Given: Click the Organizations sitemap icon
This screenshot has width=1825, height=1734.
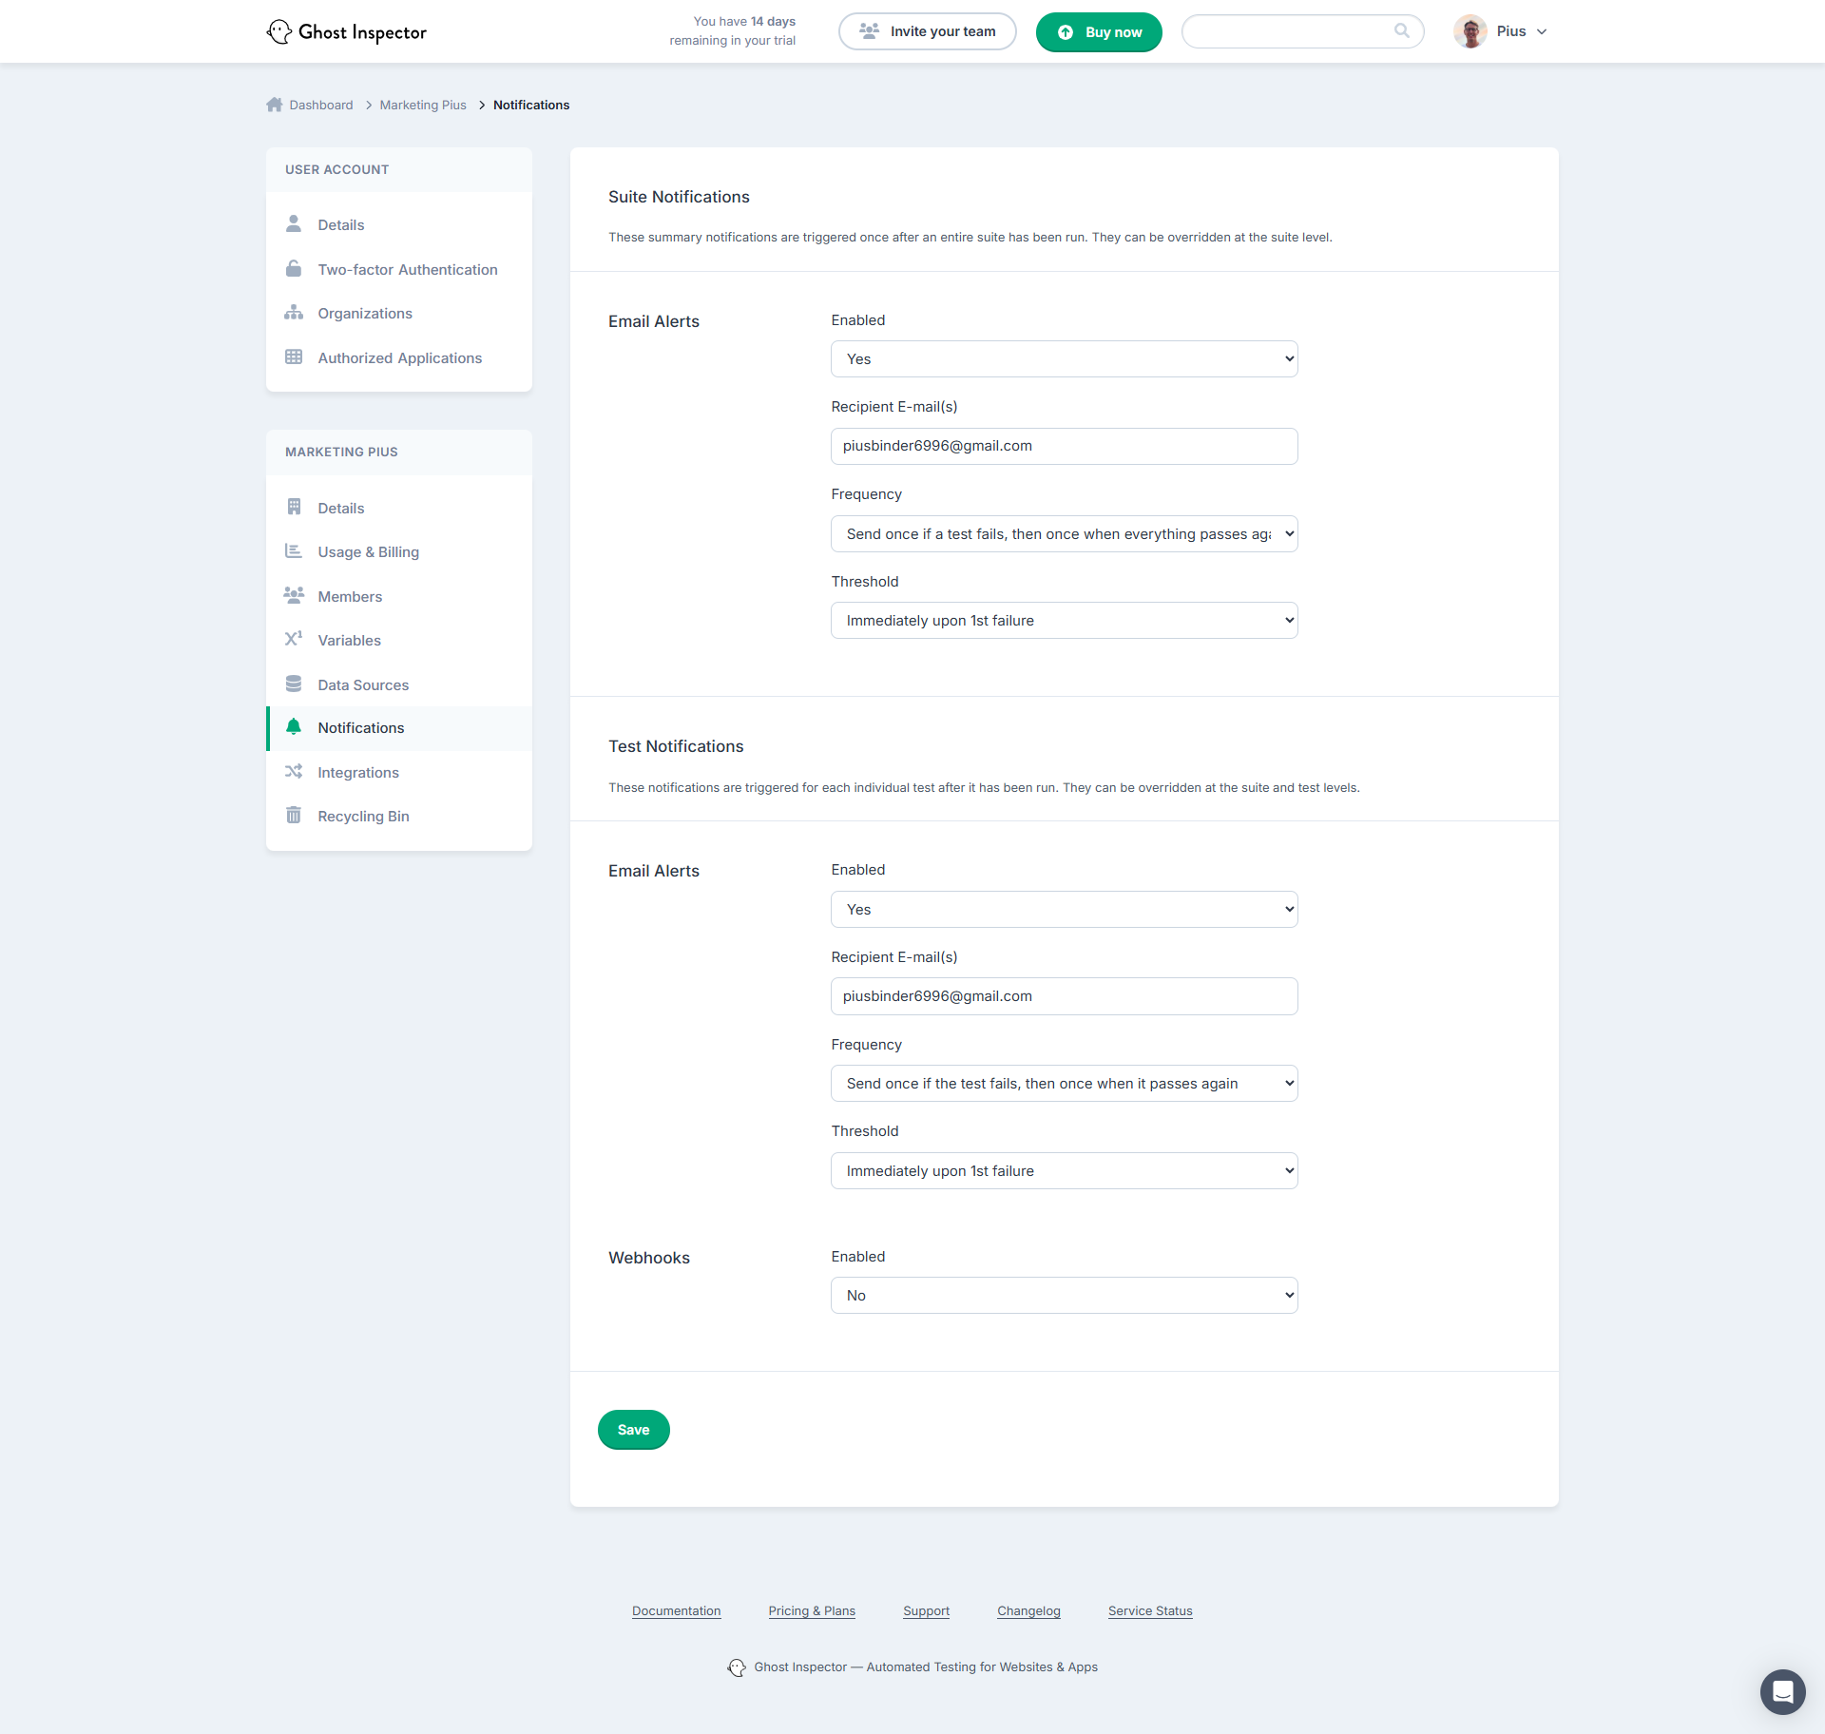Looking at the screenshot, I should click(x=294, y=313).
